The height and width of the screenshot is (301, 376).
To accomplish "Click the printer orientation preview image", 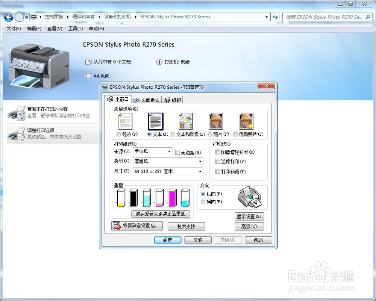I will [x=250, y=197].
